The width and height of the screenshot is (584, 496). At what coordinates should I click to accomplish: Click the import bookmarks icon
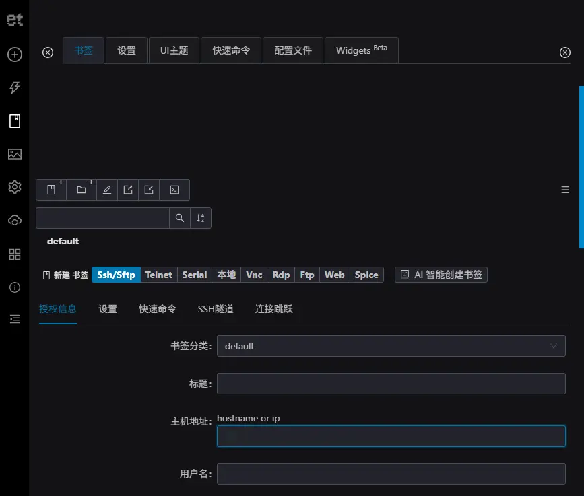149,190
